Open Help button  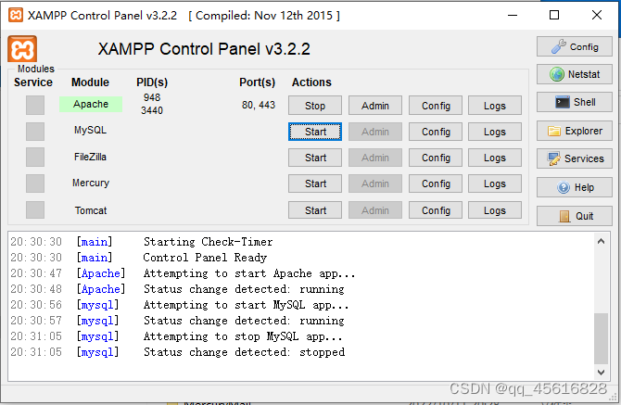[575, 187]
